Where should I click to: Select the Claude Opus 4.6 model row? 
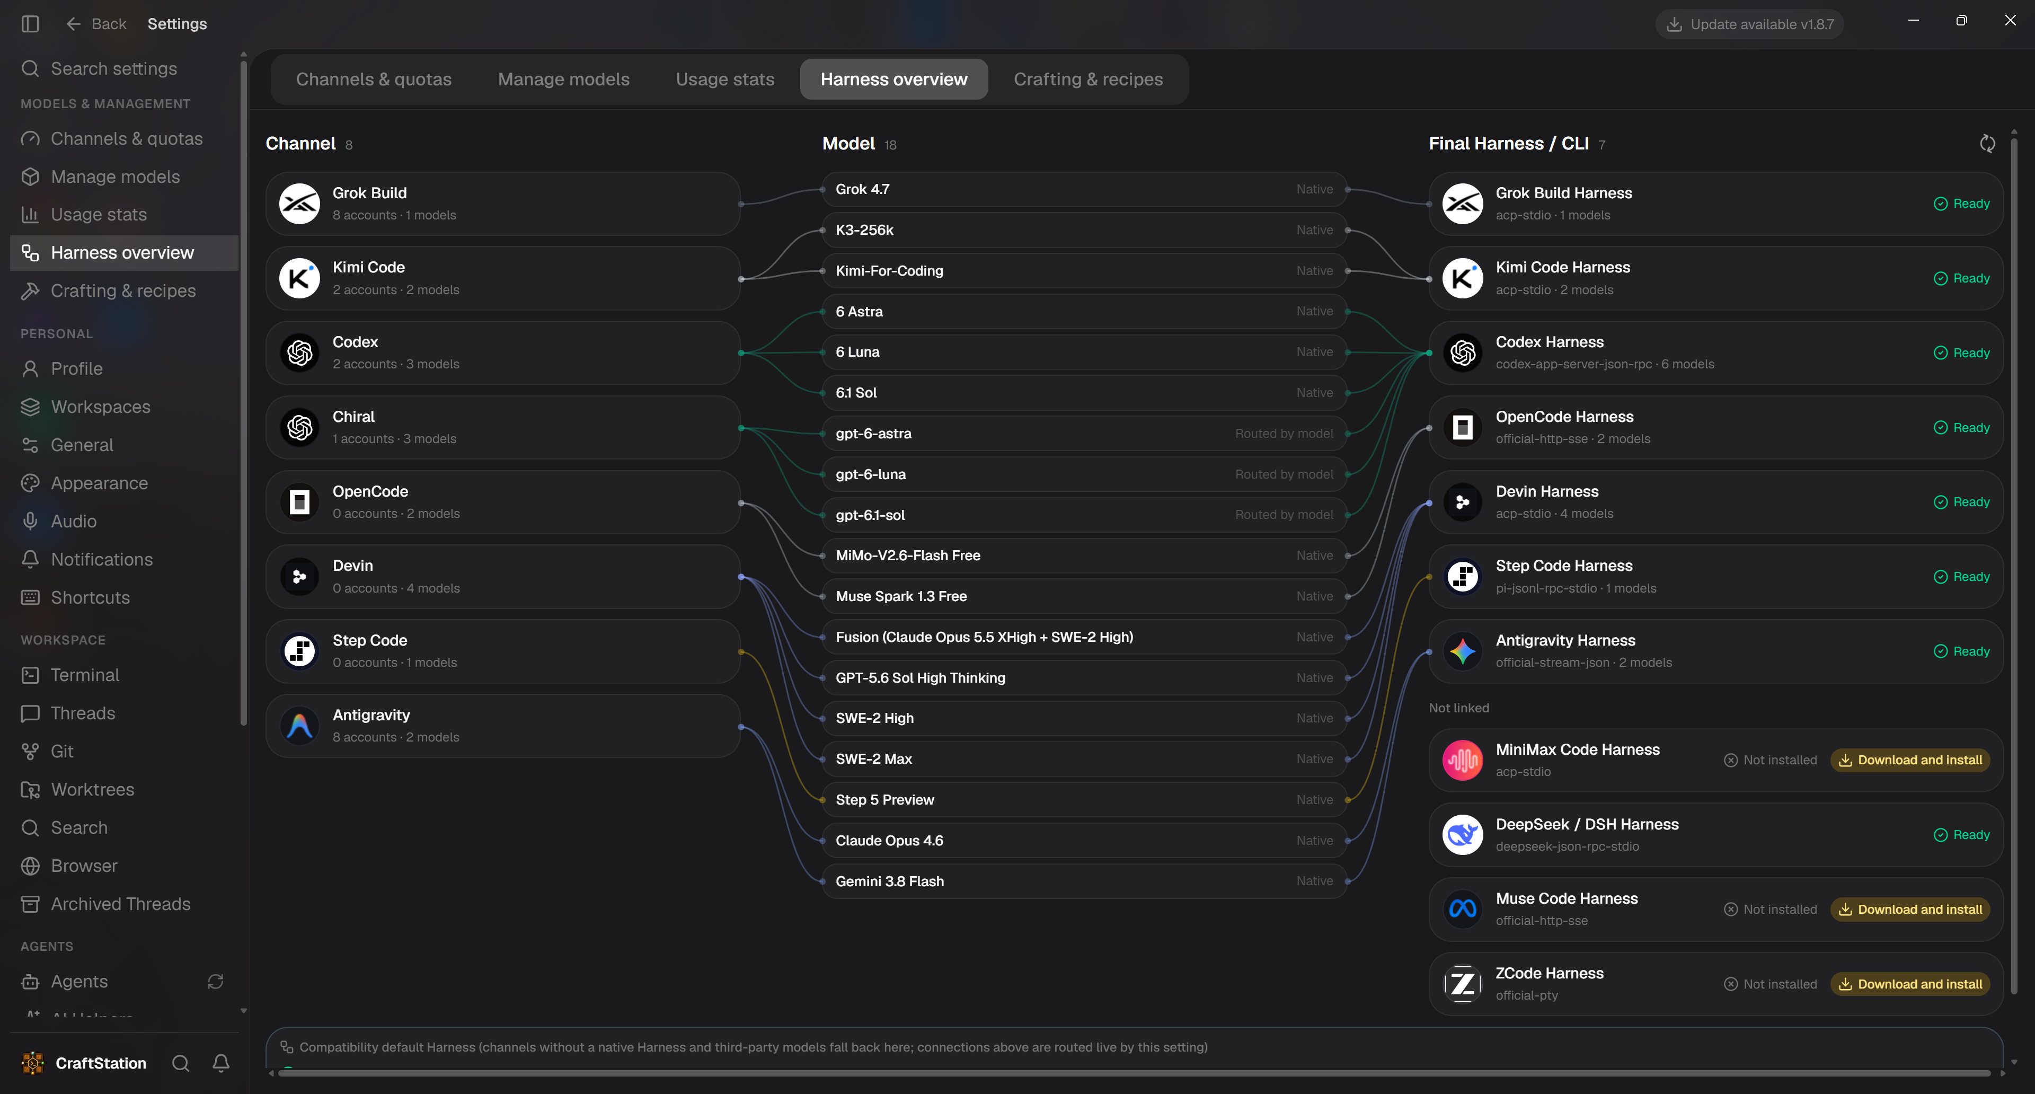(1085, 841)
